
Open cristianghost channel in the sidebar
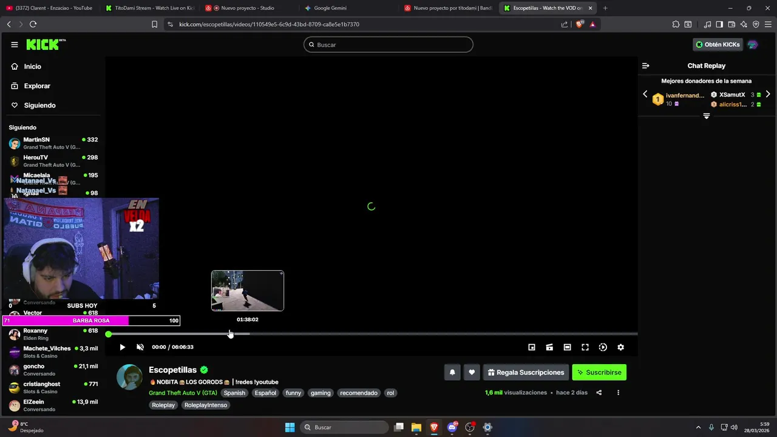click(53, 387)
